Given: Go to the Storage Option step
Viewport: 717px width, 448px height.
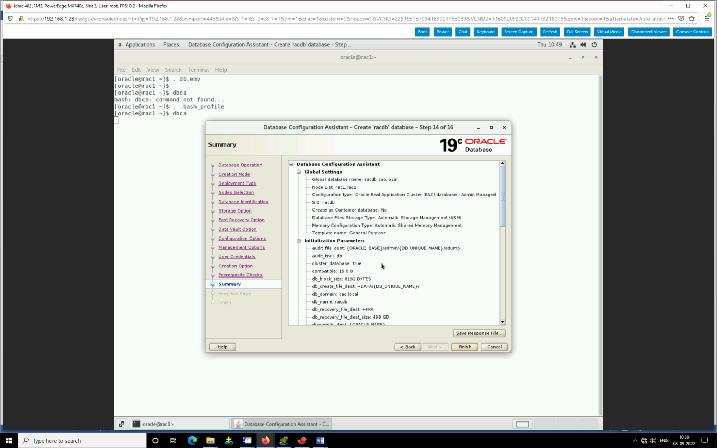Looking at the screenshot, I should (235, 211).
